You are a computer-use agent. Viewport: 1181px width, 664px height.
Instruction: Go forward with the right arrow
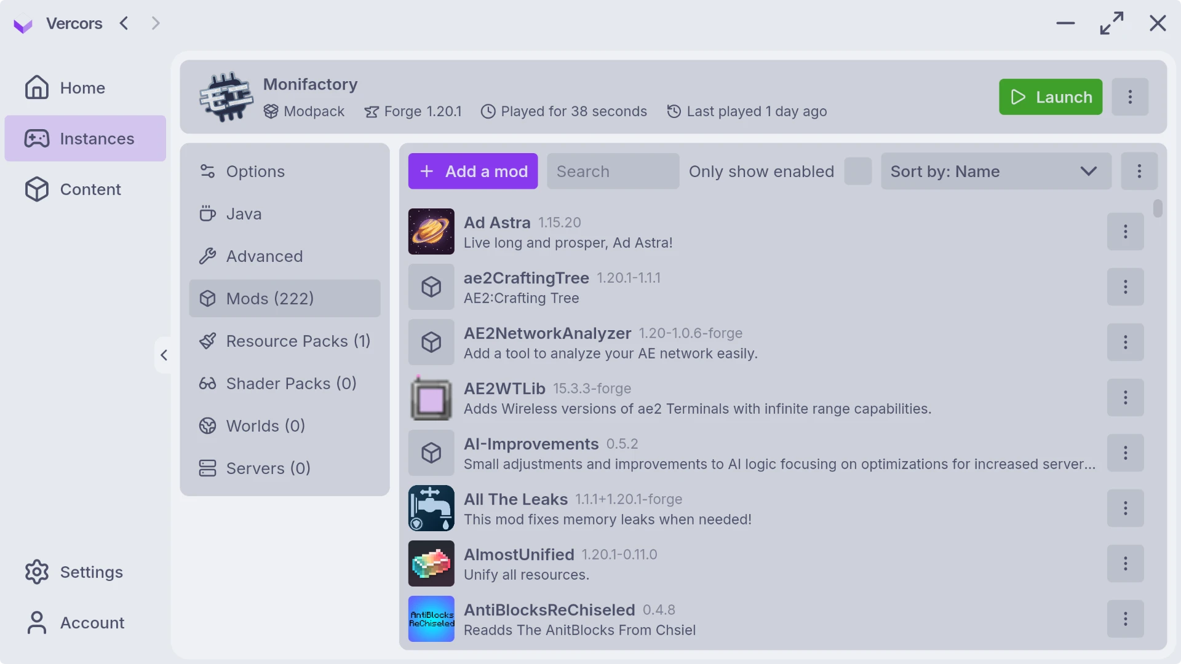click(156, 23)
